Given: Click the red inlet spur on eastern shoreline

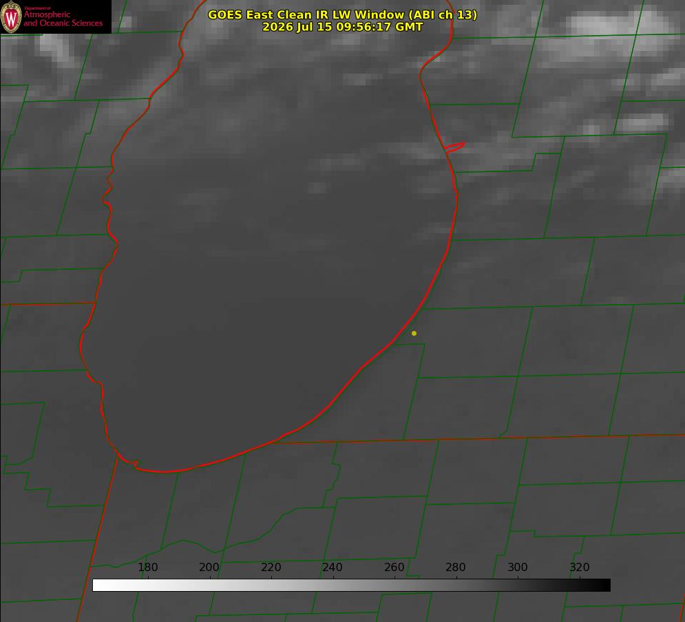Looking at the screenshot, I should click(454, 147).
